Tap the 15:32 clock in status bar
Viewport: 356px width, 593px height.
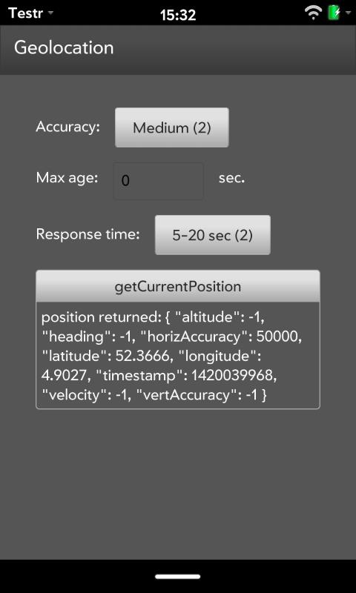click(178, 15)
